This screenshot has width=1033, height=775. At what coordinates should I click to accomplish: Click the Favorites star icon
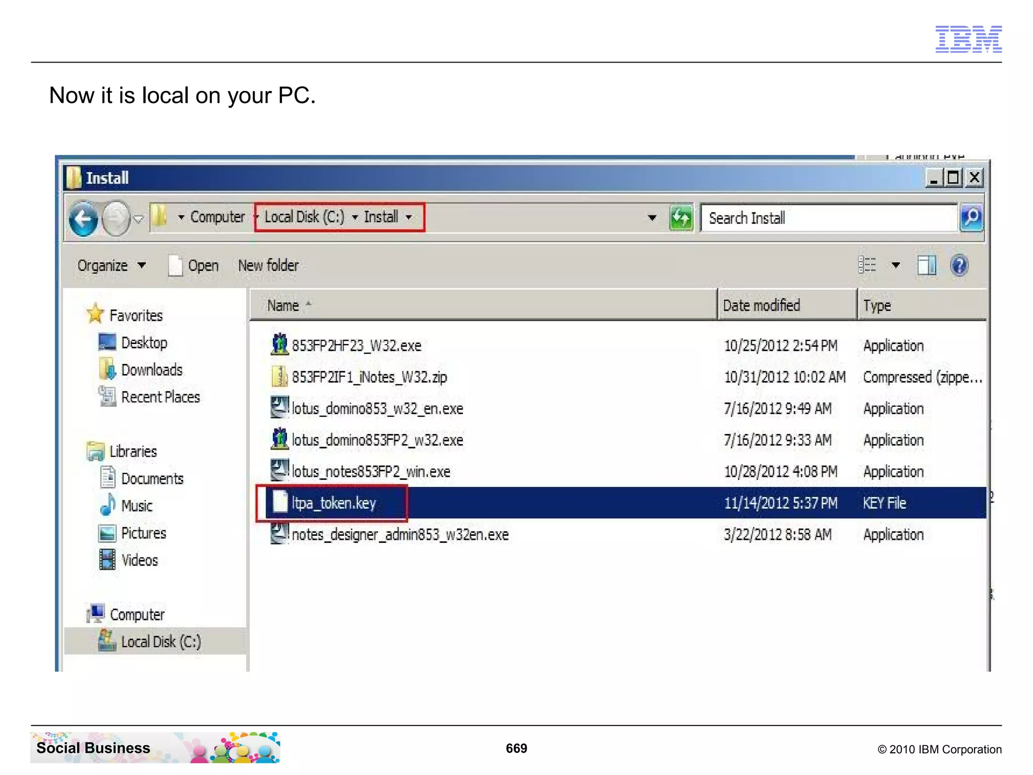pos(95,313)
